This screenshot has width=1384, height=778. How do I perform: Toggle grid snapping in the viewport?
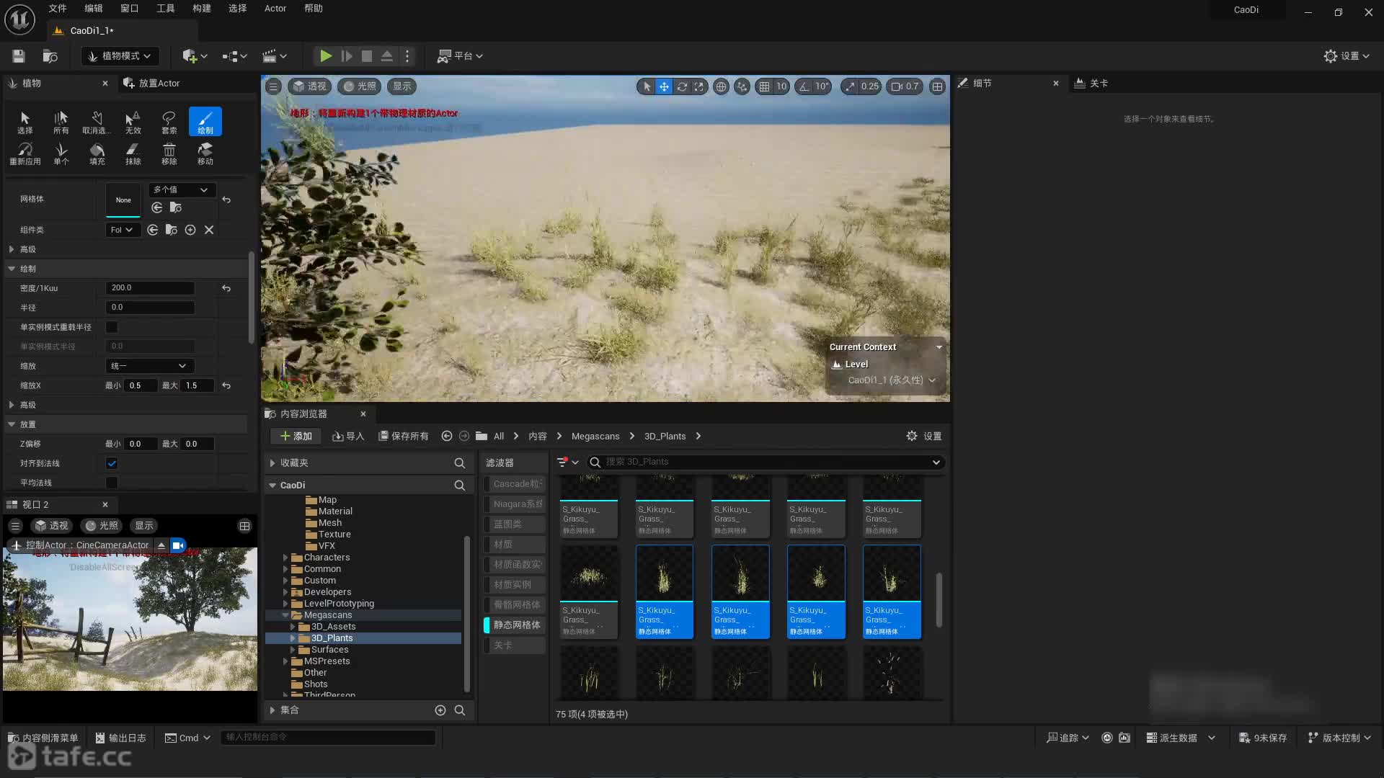pyautogui.click(x=764, y=86)
